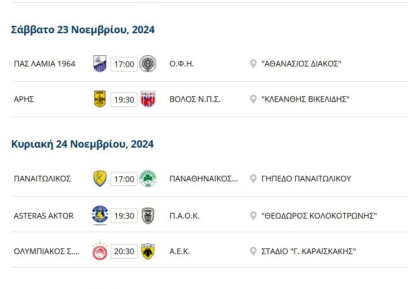Click the Asteras Aktor team crest

100,215
